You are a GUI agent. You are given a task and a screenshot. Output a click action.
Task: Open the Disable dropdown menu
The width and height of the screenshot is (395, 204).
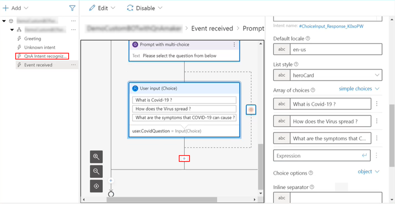click(x=145, y=8)
